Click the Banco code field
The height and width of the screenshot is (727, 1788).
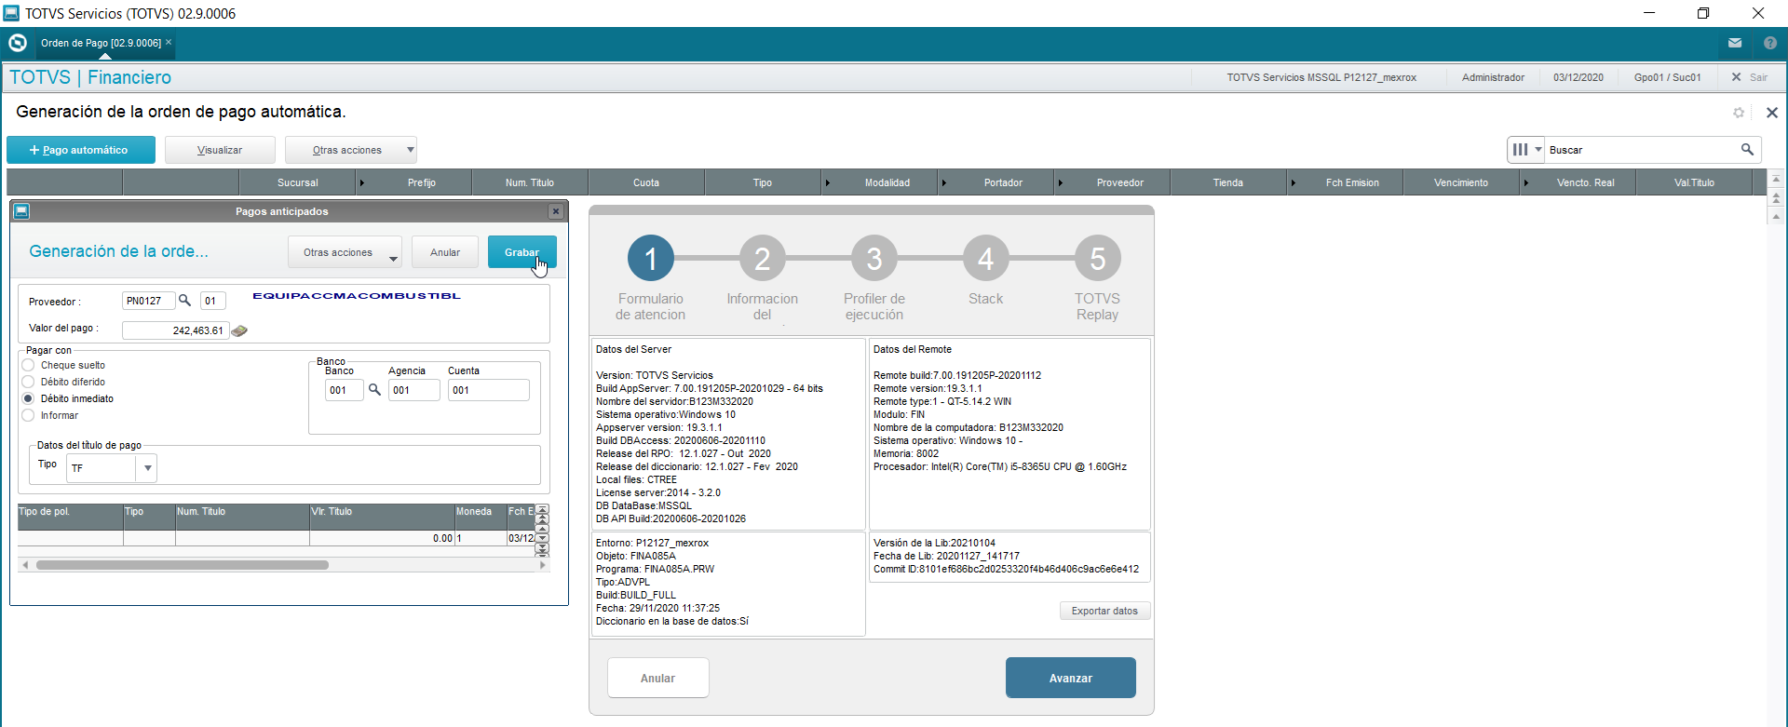tap(344, 390)
